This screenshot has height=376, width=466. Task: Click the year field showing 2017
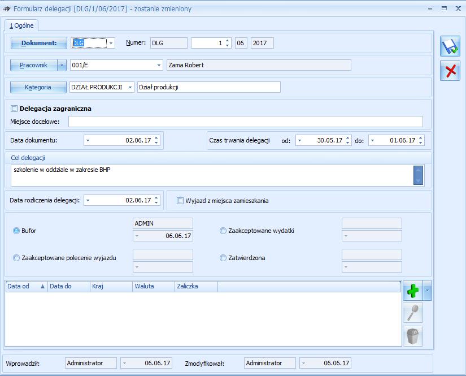[262, 43]
